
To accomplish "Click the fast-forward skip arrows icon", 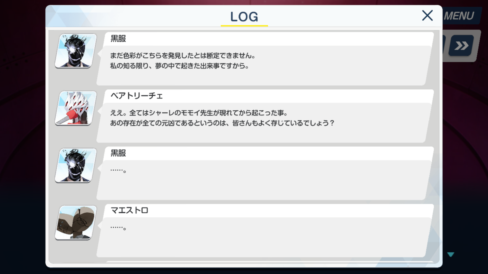I will click(461, 46).
